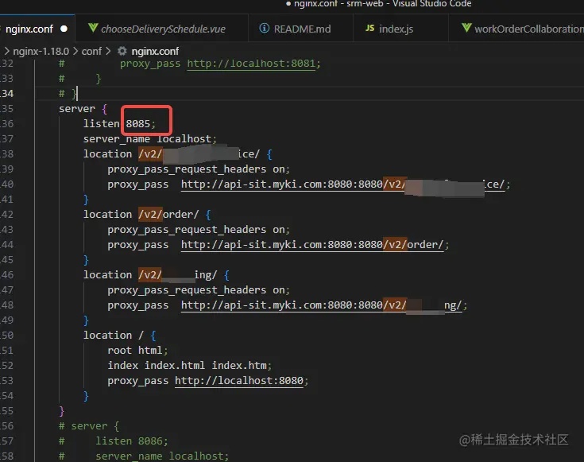This screenshot has height=462, width=584.
Task: Click the 'listen 8085;' text
Action: [x=119, y=124]
